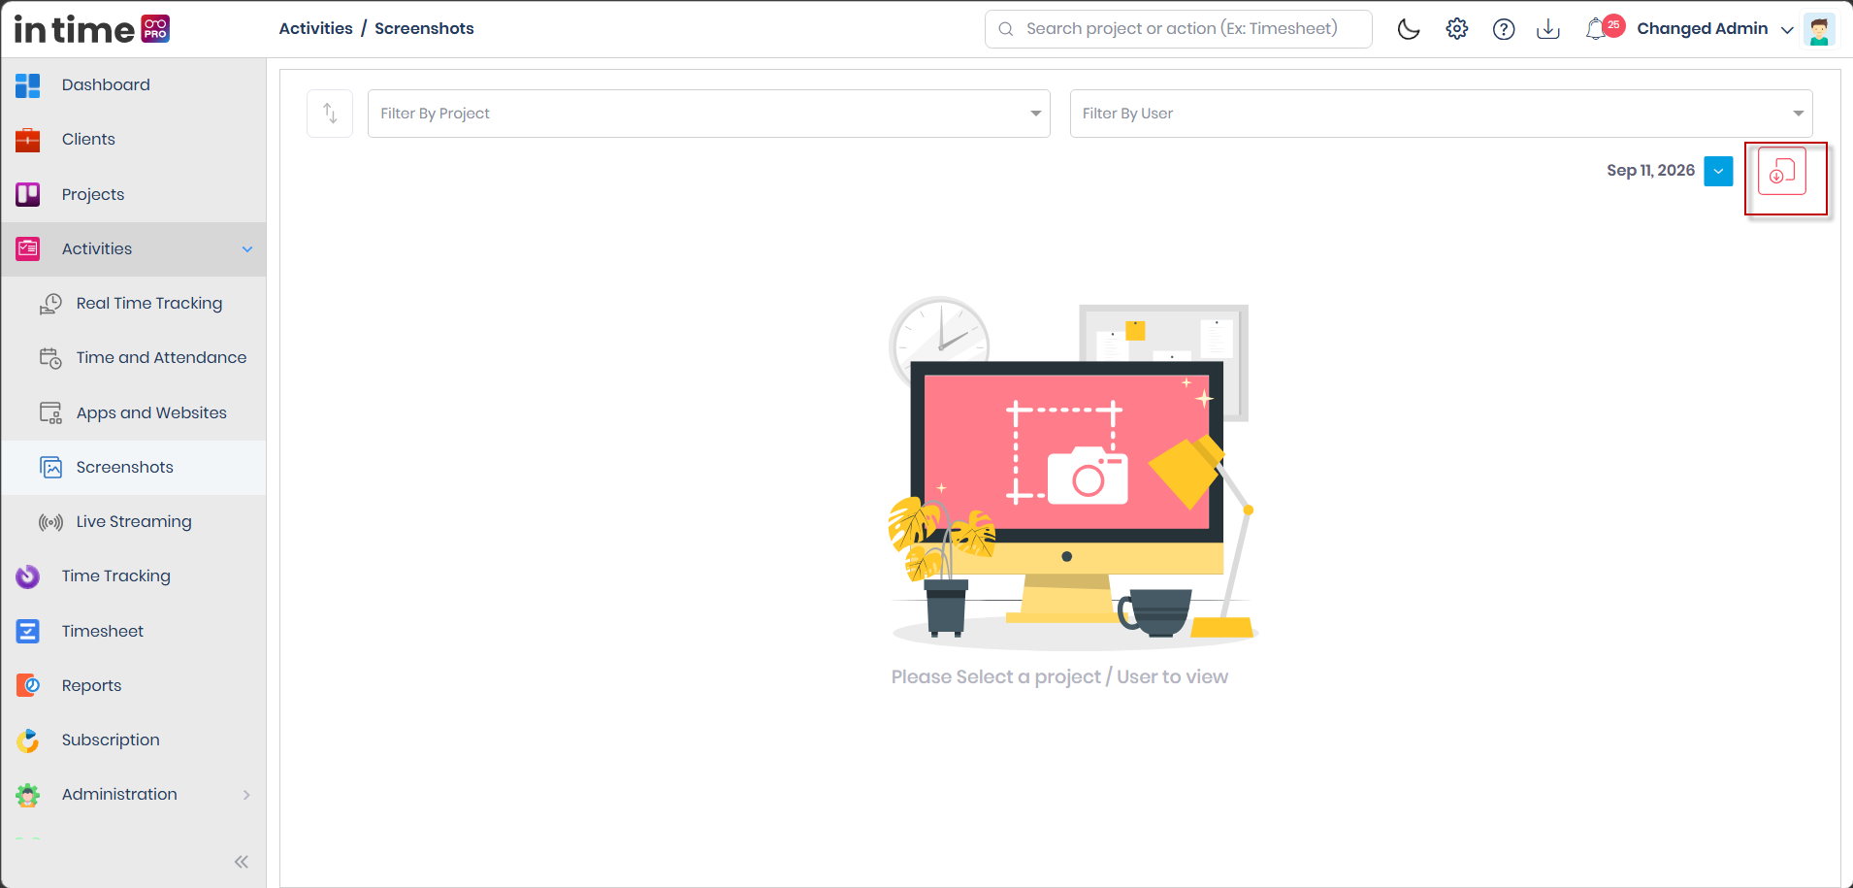The width and height of the screenshot is (1853, 888).
Task: Click the Timesheet checklist icon
Action: coord(28,632)
